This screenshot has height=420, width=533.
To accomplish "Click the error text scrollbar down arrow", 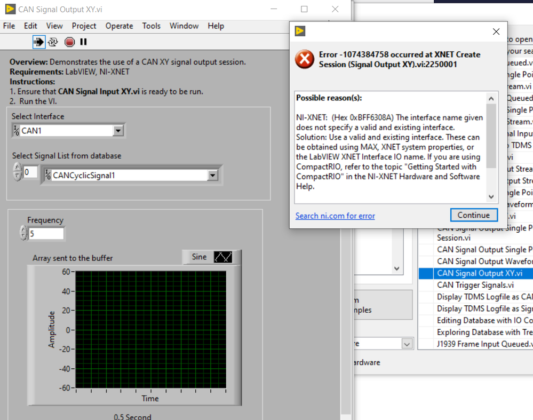I will (491, 196).
